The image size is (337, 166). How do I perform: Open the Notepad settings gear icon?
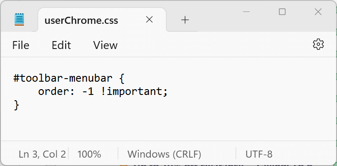pyautogui.click(x=318, y=45)
